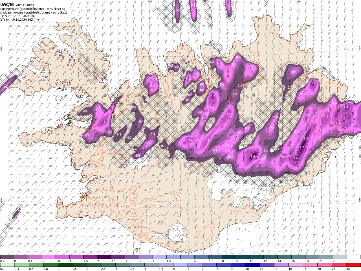The width and height of the screenshot is (361, 271).
Task: Click the white 30 swatch ending the upper legend
Action: tap(354, 257)
